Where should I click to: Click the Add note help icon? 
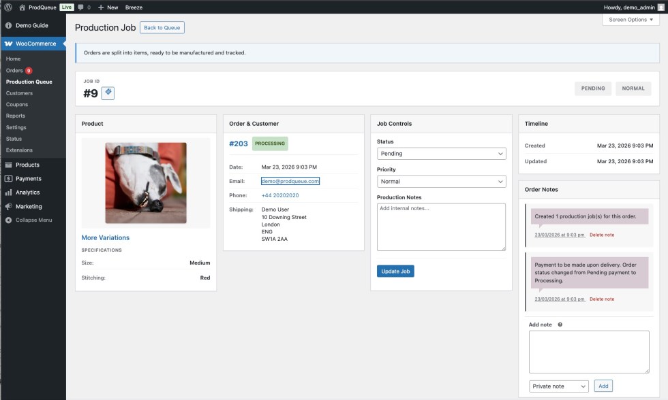click(x=560, y=324)
